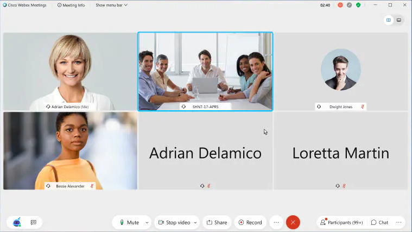
Task: Click headset icon on SHN7-17-APR5 label
Action: (x=183, y=106)
